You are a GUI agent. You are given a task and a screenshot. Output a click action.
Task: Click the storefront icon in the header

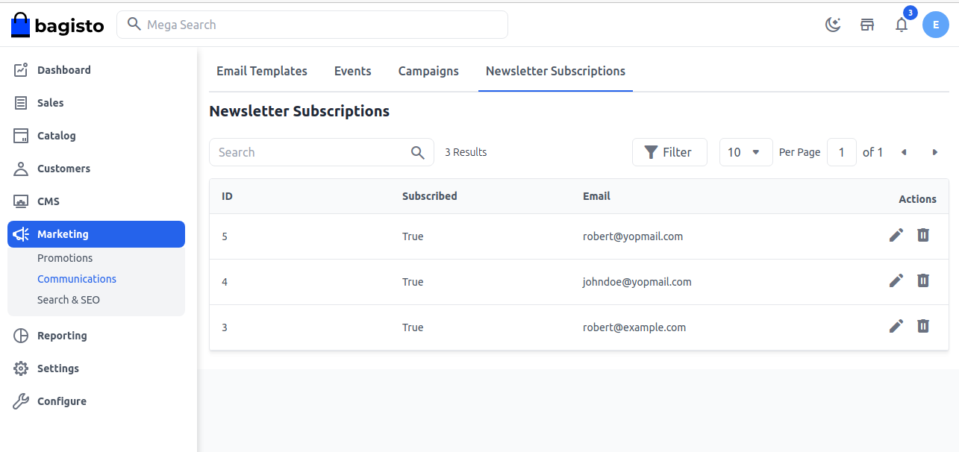(x=867, y=25)
